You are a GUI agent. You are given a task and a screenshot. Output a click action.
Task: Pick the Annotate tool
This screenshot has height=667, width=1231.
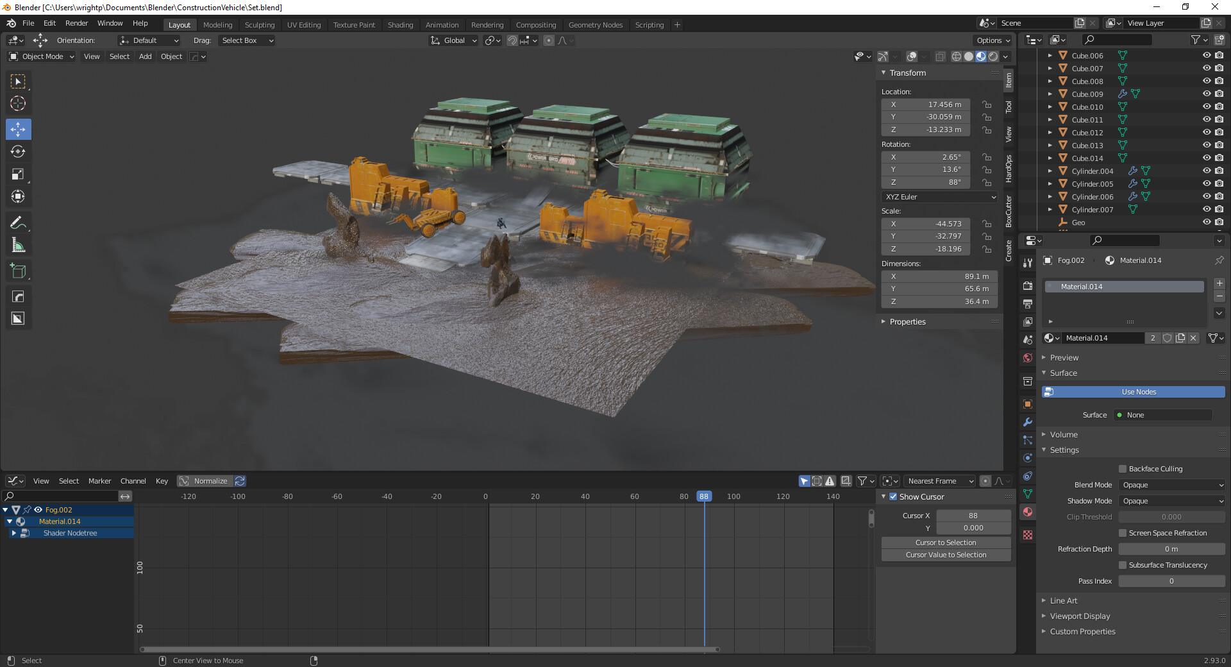point(18,223)
